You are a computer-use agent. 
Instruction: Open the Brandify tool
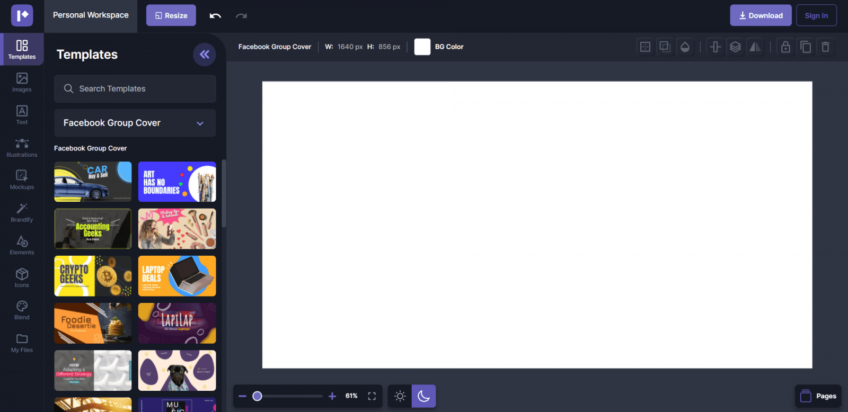coord(22,212)
